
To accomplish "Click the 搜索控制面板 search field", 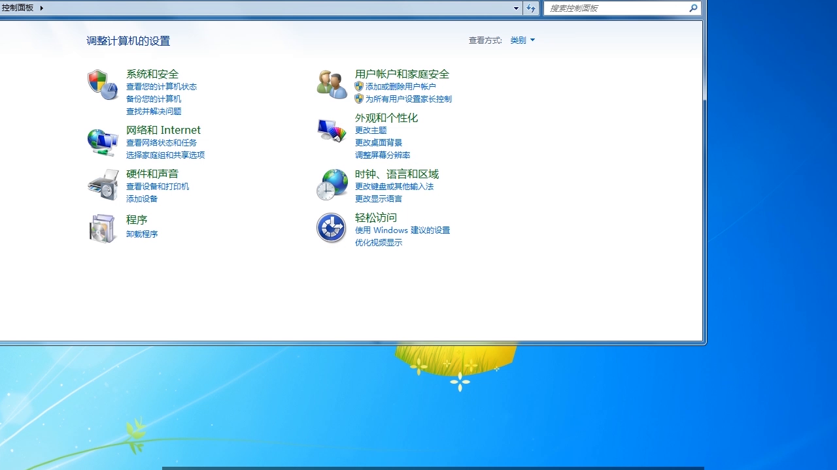I will pyautogui.click(x=617, y=8).
